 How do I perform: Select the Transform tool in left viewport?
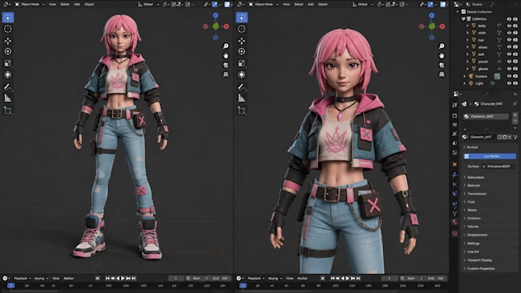[x=8, y=75]
